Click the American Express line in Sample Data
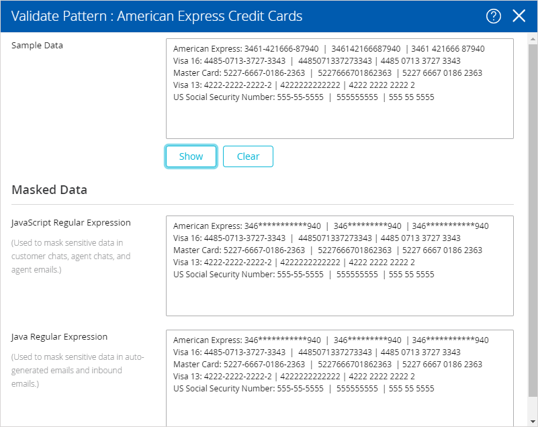Image resolution: width=538 pixels, height=427 pixels. tap(328, 49)
